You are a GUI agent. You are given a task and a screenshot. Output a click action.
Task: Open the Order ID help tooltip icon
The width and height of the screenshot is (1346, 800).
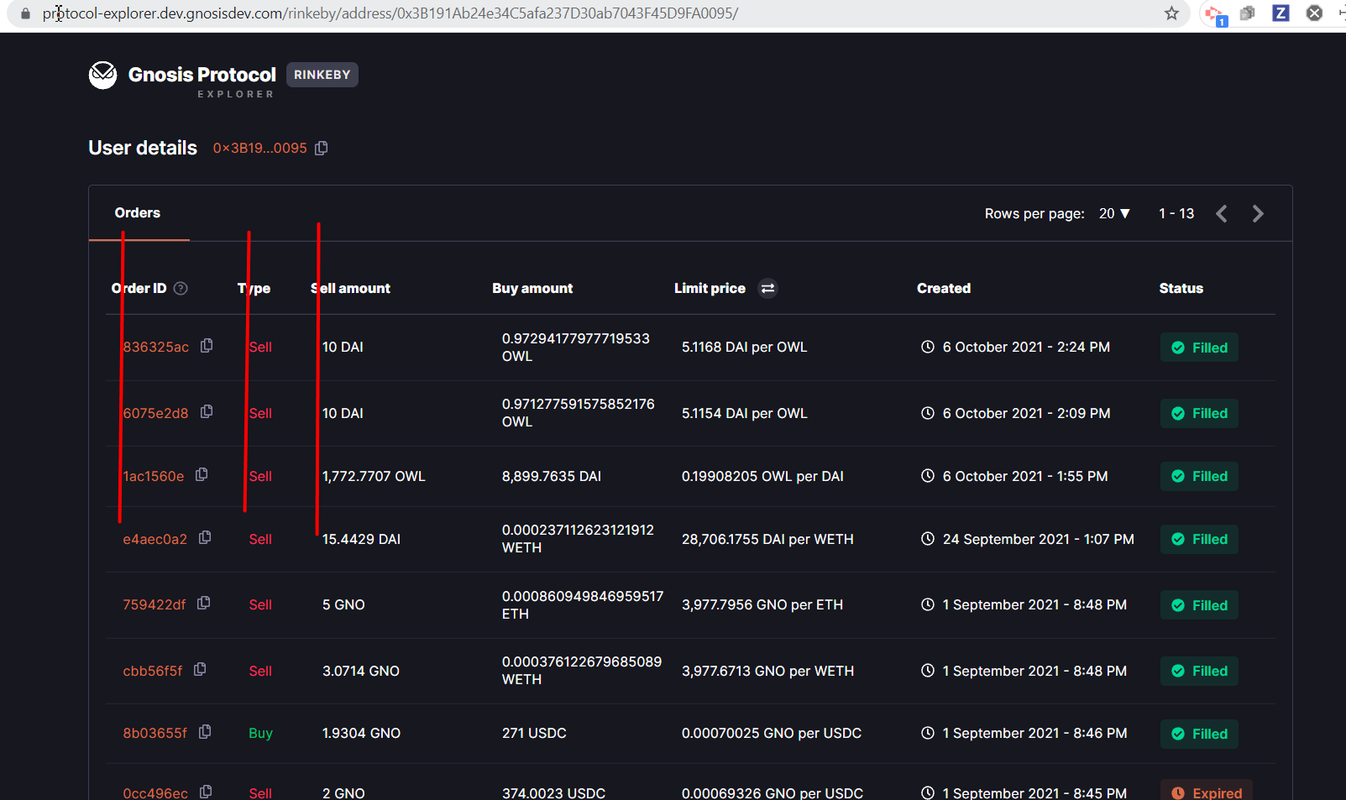(181, 288)
